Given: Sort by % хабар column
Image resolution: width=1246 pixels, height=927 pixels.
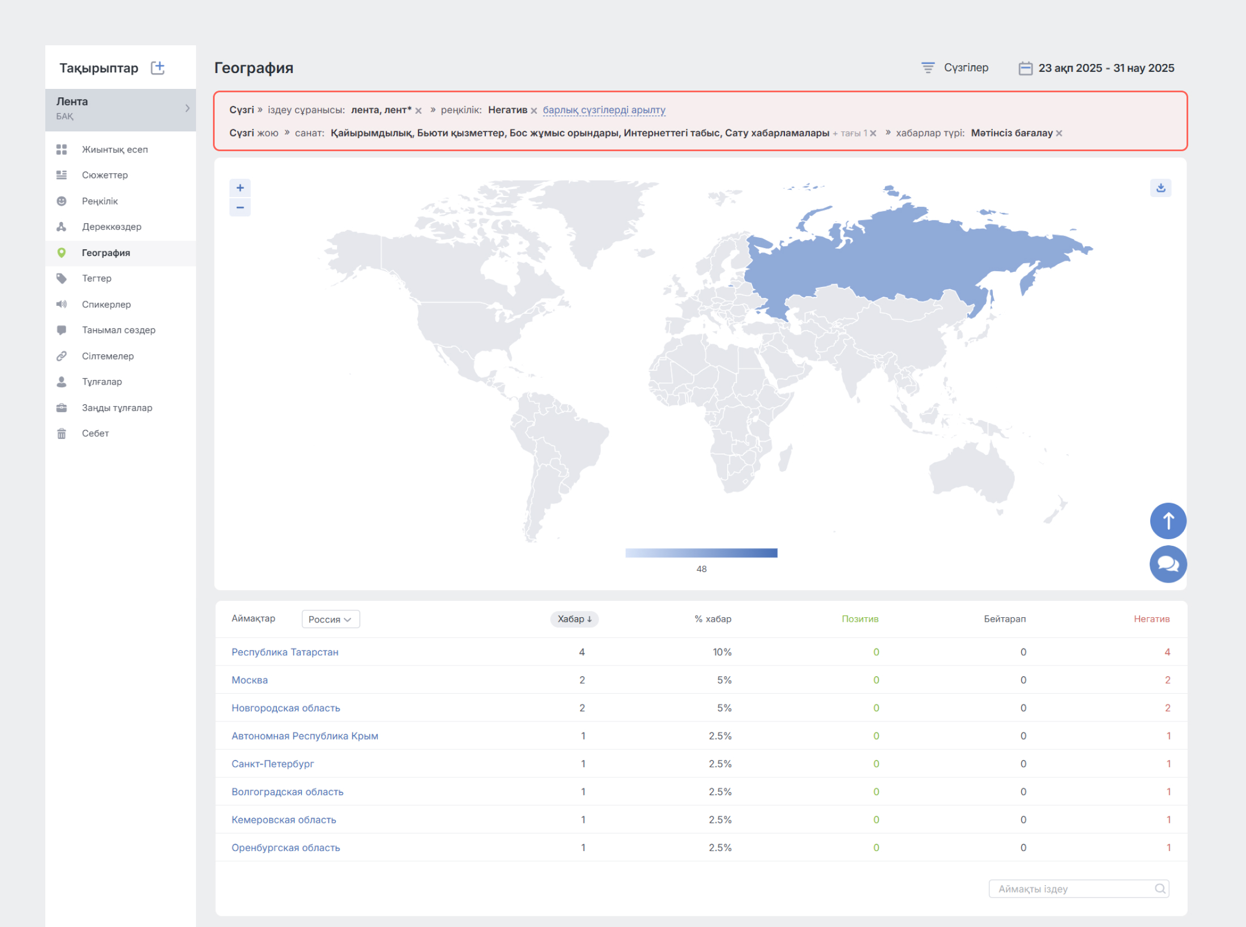Looking at the screenshot, I should pos(713,619).
